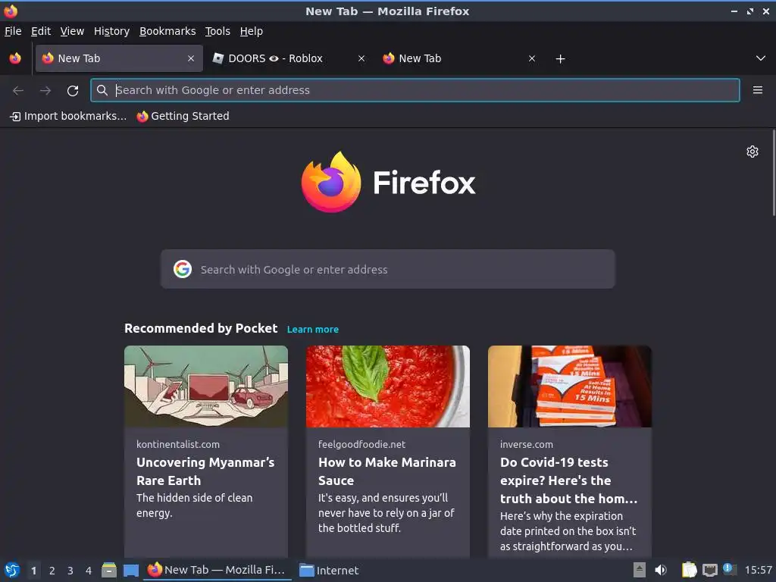Image resolution: width=776 pixels, height=582 pixels.
Task: Switch to workspace 3
Action: (70, 571)
